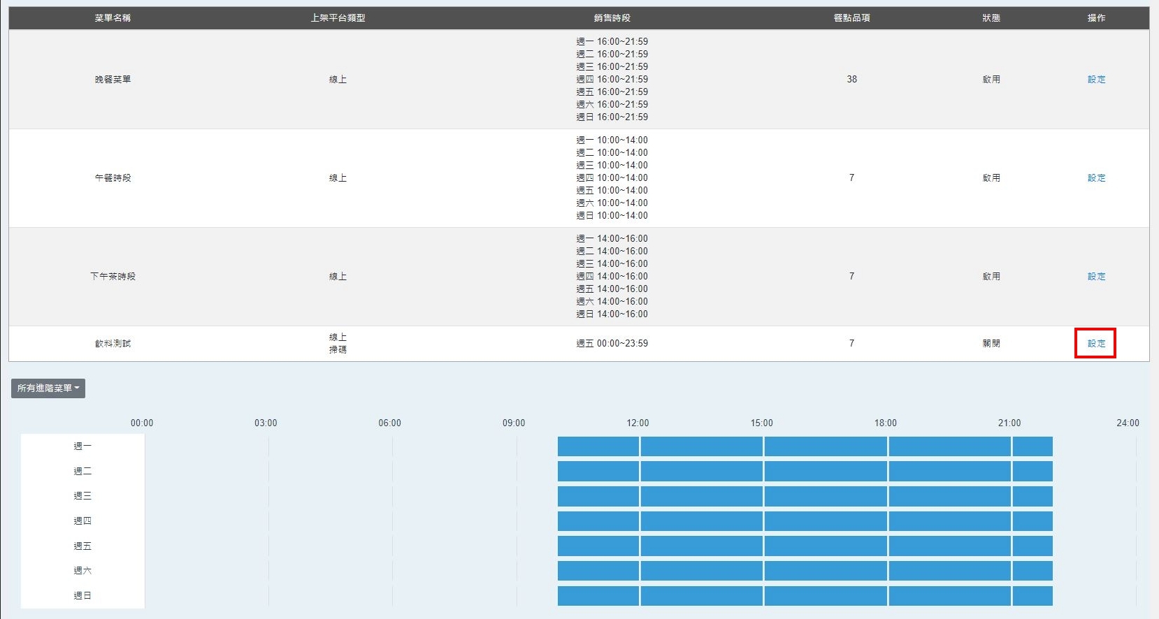Viewport: 1159px width, 619px height.
Task: Click the 啟用 status of 午餐時段
Action: pos(991,178)
